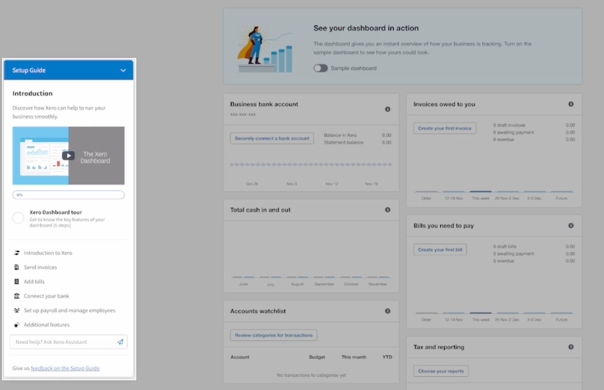
Task: Select the Connect your bank icon
Action: click(x=17, y=296)
